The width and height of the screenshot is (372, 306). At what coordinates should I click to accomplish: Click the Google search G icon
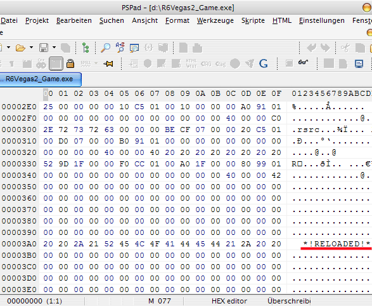click(264, 63)
